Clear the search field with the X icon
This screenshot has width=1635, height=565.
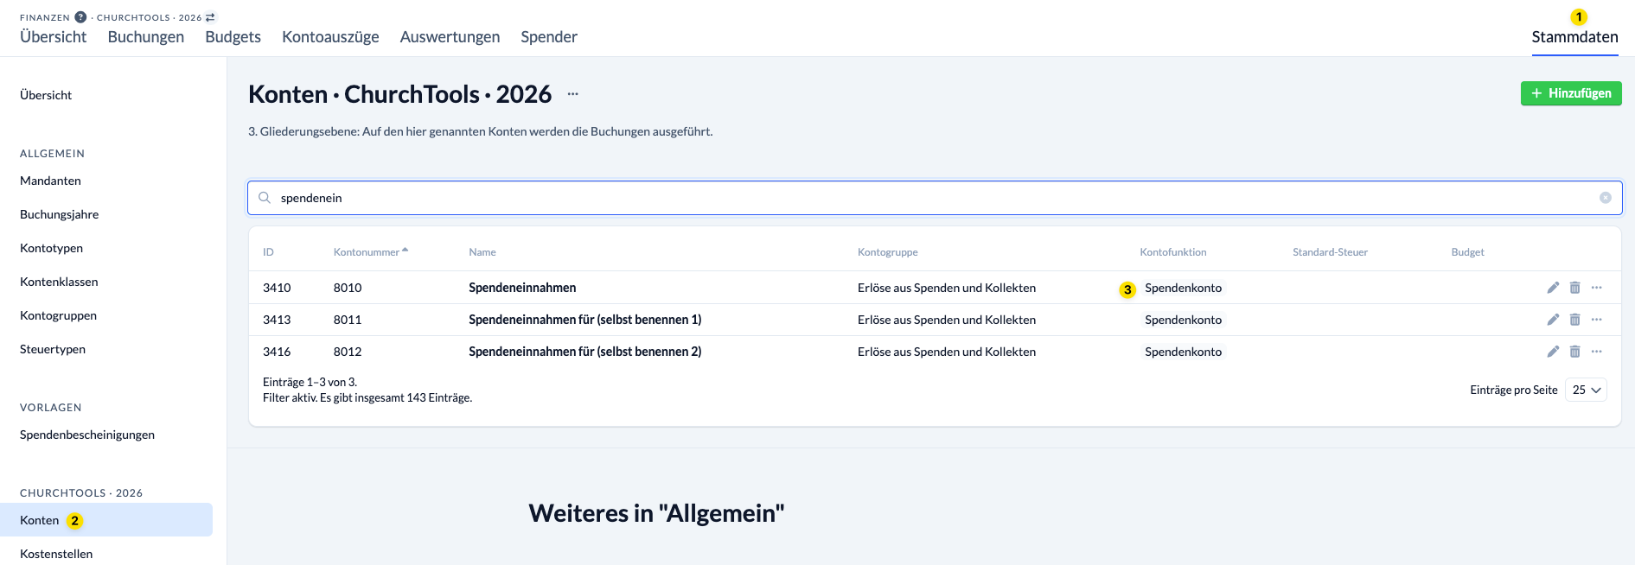pos(1605,198)
